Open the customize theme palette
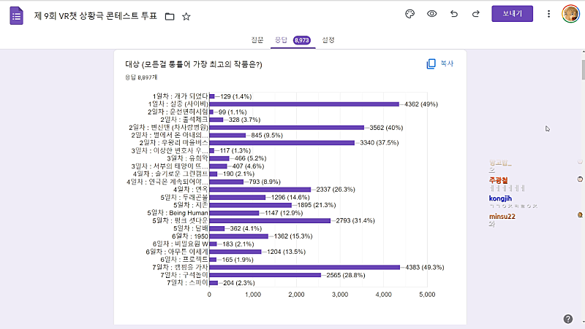Screen dimensions: 585x329 coord(409,14)
